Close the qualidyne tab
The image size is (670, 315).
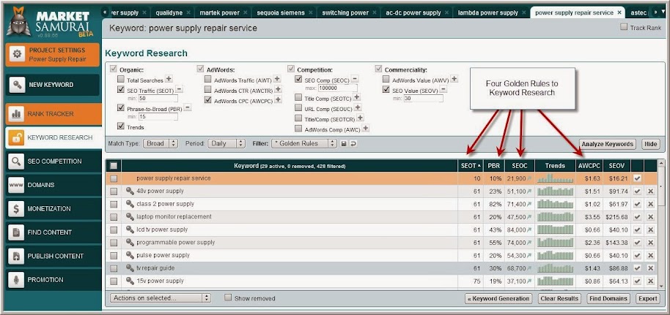coord(188,12)
